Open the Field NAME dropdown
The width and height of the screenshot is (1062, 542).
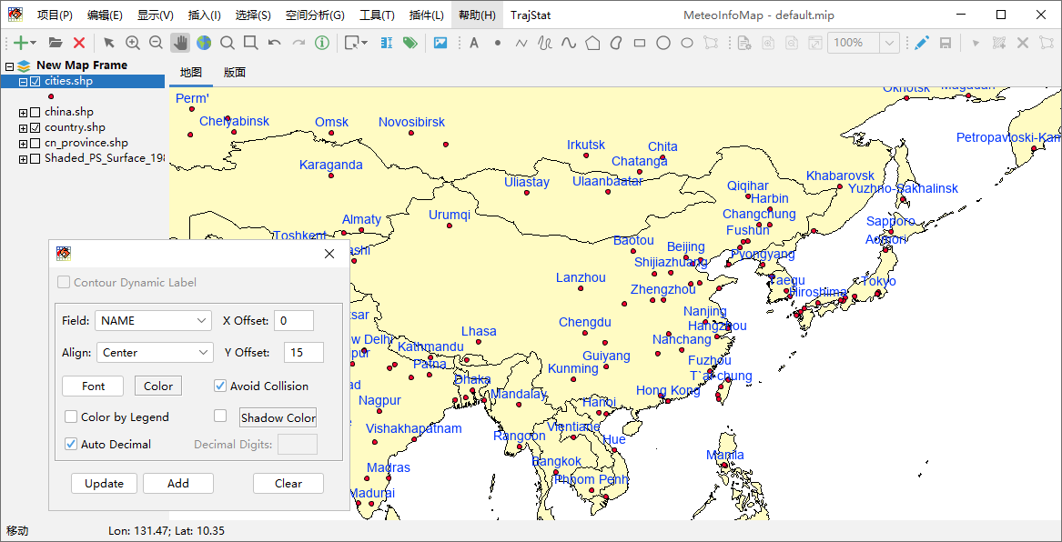[x=154, y=321]
